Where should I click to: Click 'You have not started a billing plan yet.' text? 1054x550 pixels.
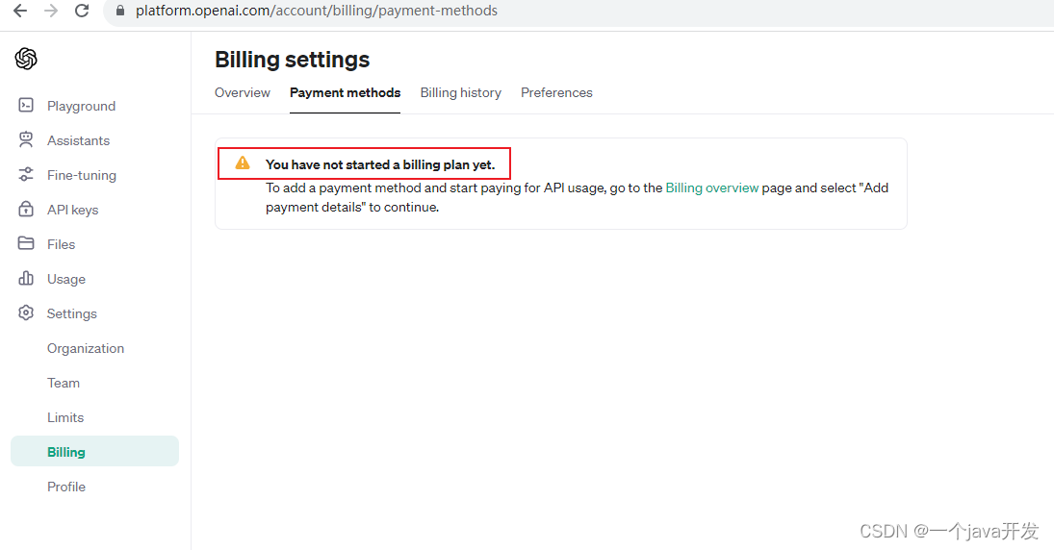(x=380, y=164)
